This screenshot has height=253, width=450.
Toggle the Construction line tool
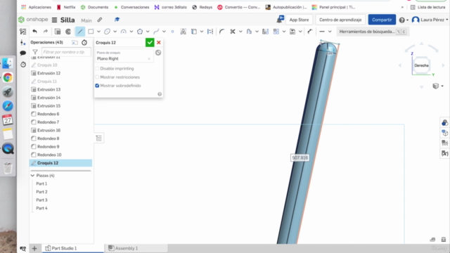pyautogui.click(x=310, y=32)
